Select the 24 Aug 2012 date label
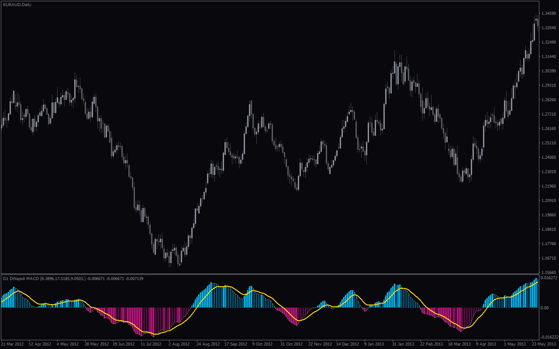This screenshot has width=559, height=349. [x=208, y=344]
